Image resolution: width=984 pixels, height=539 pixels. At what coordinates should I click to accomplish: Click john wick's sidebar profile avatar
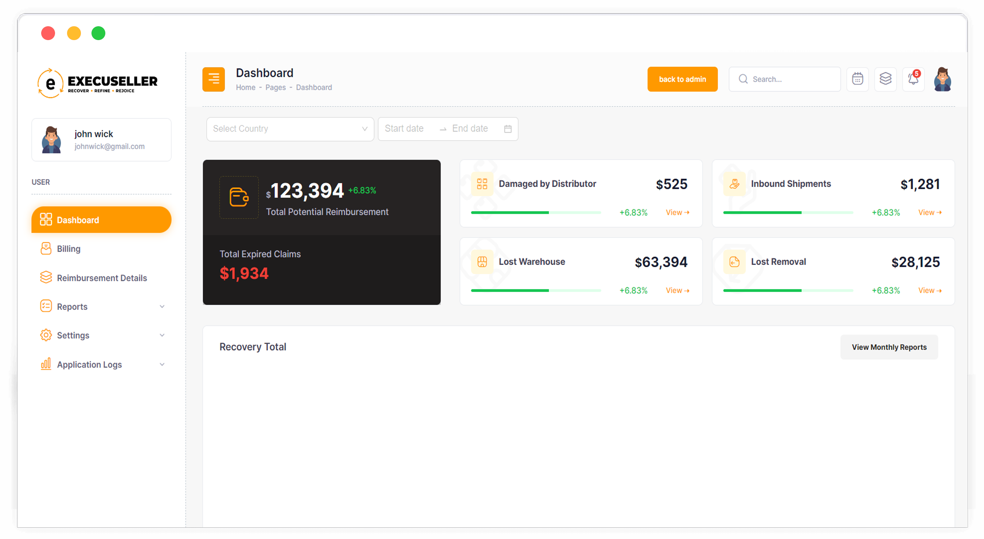[51, 140]
